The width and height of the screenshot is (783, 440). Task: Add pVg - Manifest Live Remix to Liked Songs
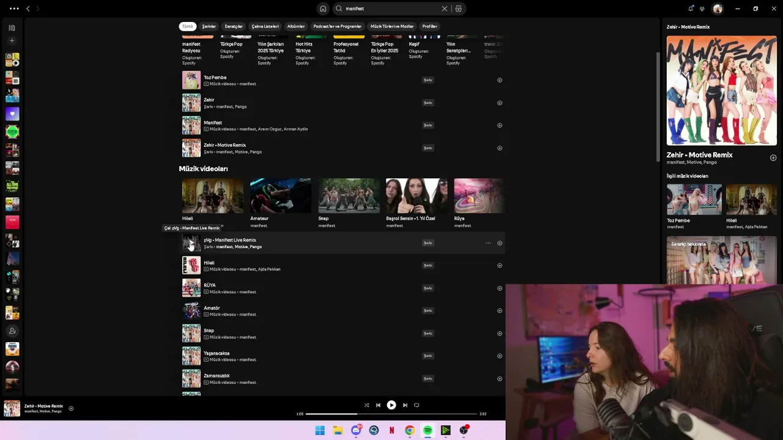pyautogui.click(x=500, y=243)
